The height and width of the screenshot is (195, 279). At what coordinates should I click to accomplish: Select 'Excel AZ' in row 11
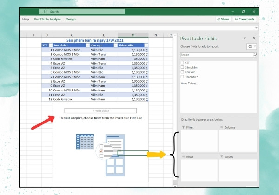71,95
